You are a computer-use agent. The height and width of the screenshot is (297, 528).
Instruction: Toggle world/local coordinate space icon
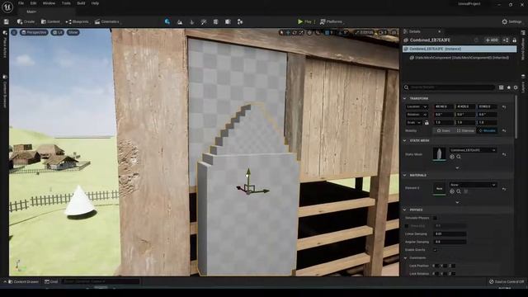point(310,32)
